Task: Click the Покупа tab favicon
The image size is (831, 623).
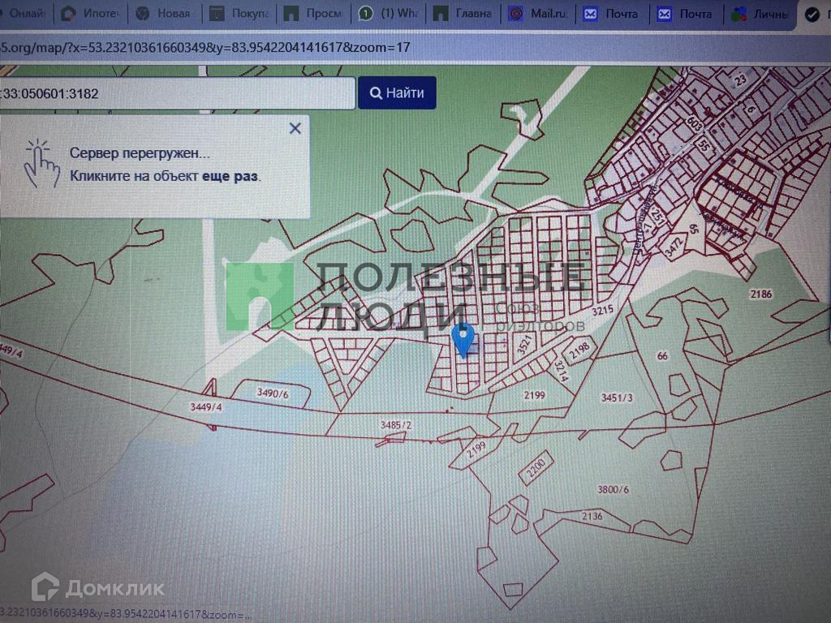Action: pyautogui.click(x=217, y=14)
